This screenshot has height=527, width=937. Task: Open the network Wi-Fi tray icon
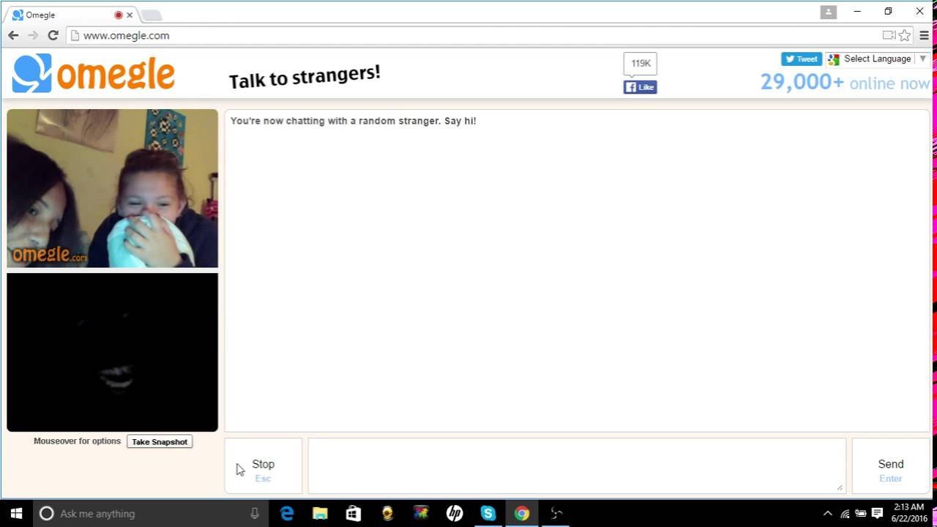click(x=845, y=513)
